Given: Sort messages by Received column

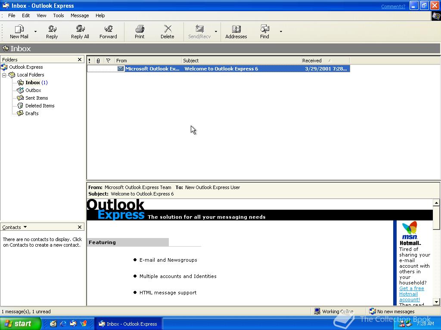Looking at the screenshot, I should point(325,61).
